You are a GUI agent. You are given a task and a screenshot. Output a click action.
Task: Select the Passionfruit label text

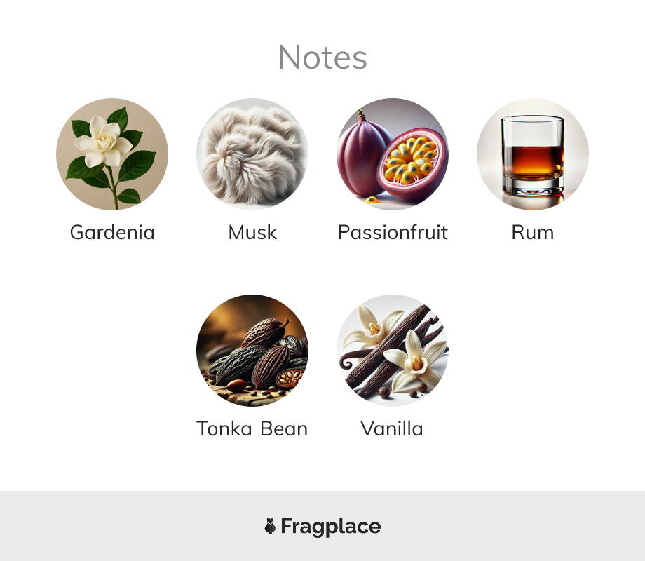coord(393,232)
